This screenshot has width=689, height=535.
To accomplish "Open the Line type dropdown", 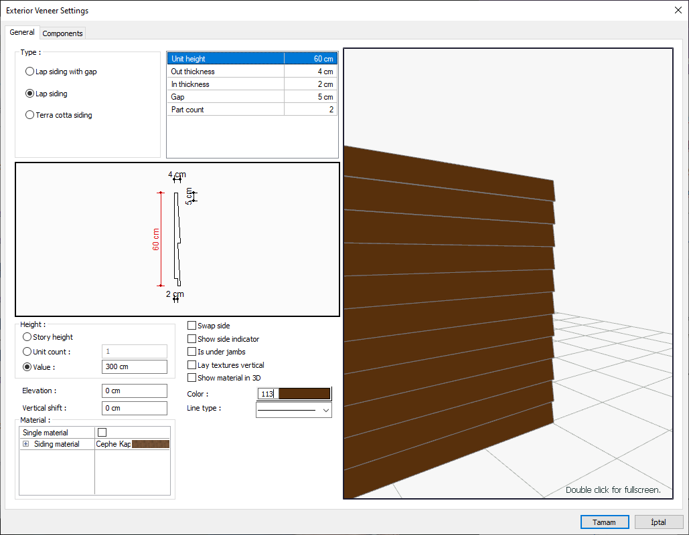I will click(x=326, y=409).
